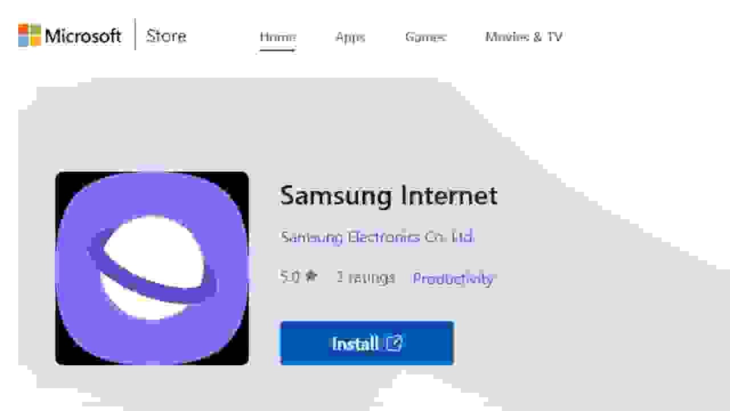Click the Microsoft wordmark text

click(x=83, y=36)
